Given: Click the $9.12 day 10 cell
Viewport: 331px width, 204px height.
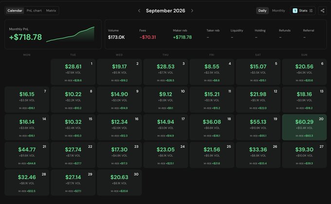Looking at the screenshot, I should [x=165, y=100].
